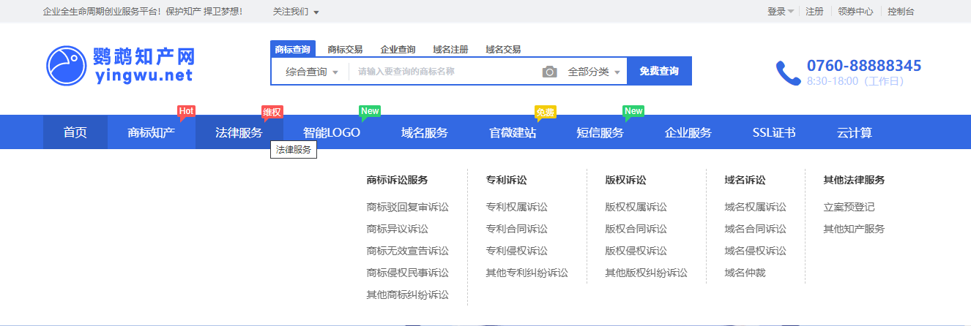971x326 pixels.
Task: Open the 全部分类 category dropdown
Action: pyautogui.click(x=594, y=72)
